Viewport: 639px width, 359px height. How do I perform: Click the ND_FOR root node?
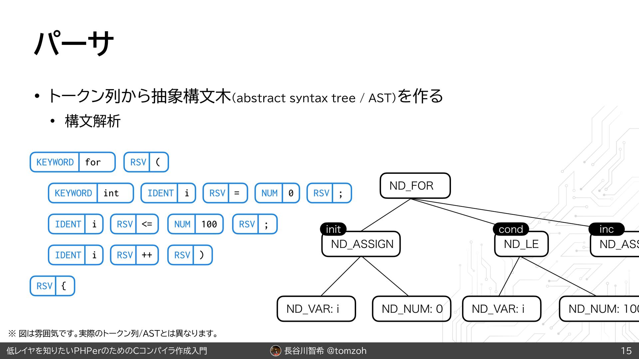pyautogui.click(x=415, y=186)
